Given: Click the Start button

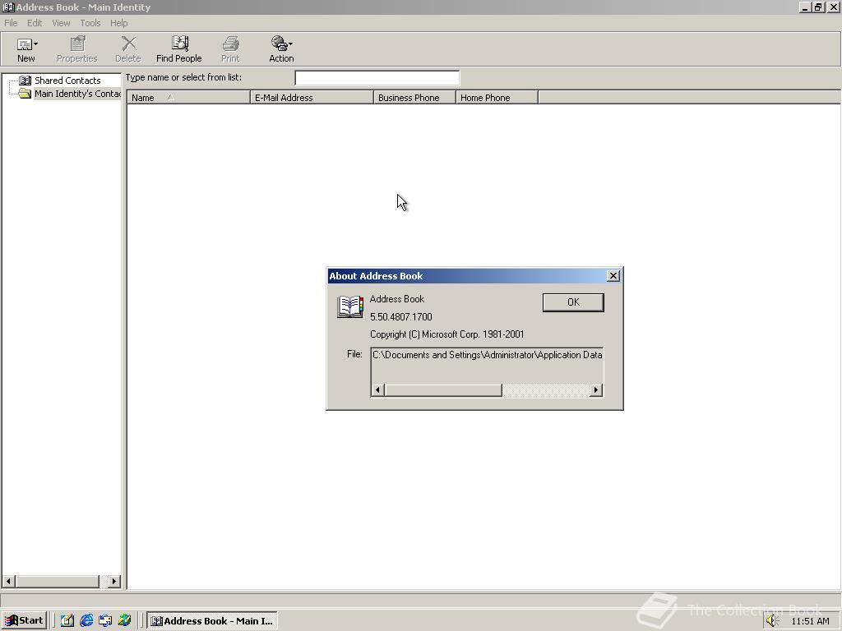Looking at the screenshot, I should [24, 621].
